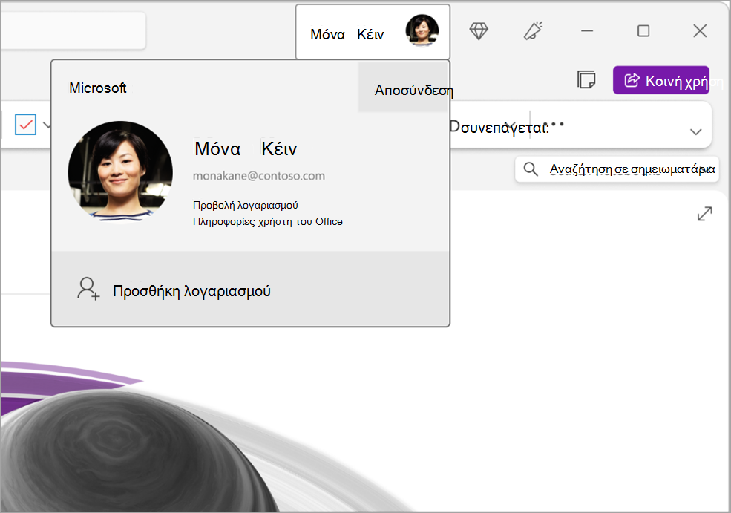Click the full page view expand arrows
Image resolution: width=731 pixels, height=513 pixels.
(704, 214)
